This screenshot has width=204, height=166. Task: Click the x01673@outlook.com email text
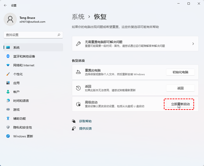(x=32, y=22)
